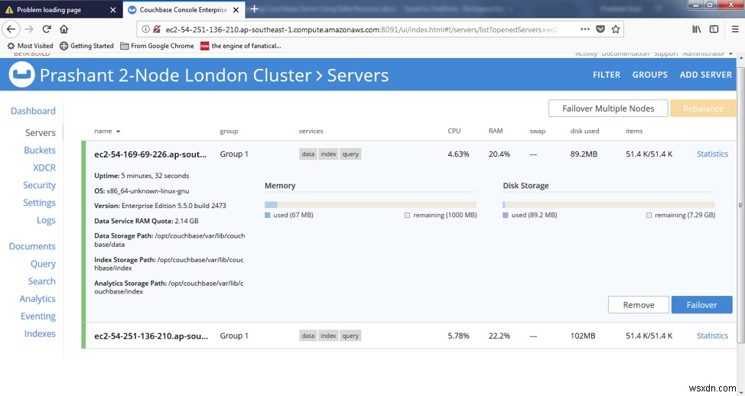745x396 pixels.
Task: Click remaining (7.29 GB) legend swatch
Action: pyautogui.click(x=649, y=215)
